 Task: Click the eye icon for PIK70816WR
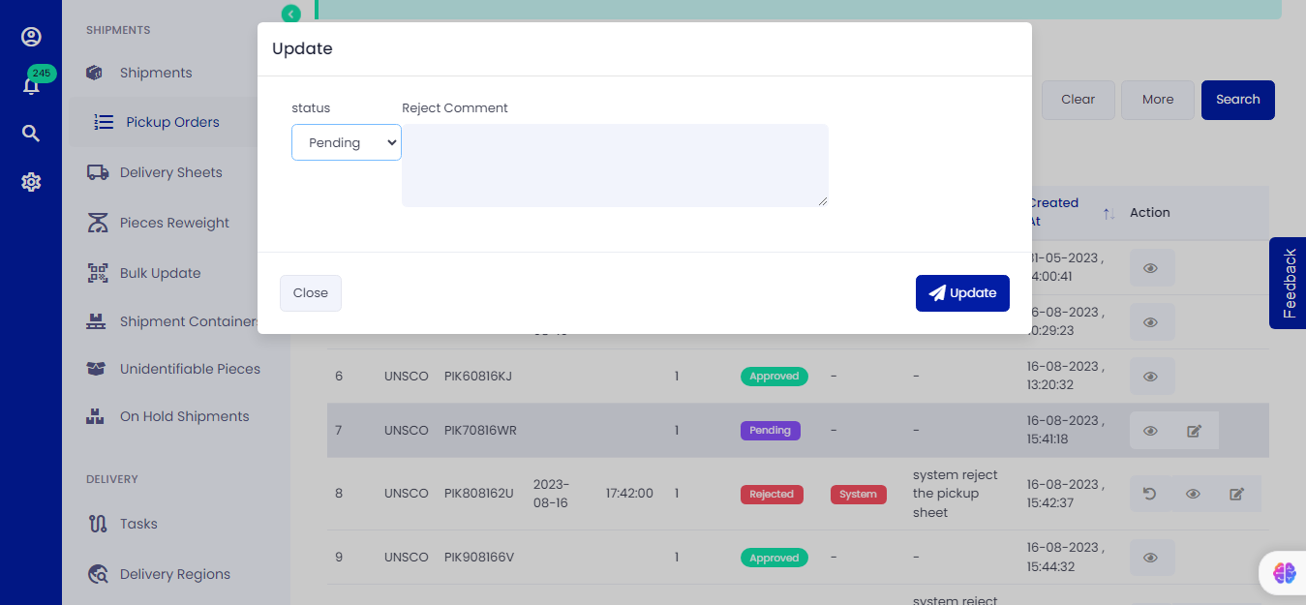tap(1150, 431)
